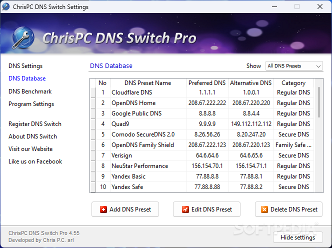332x248 pixels.
Task: Click Comodo's Secure DNS category cell
Action: (293, 134)
